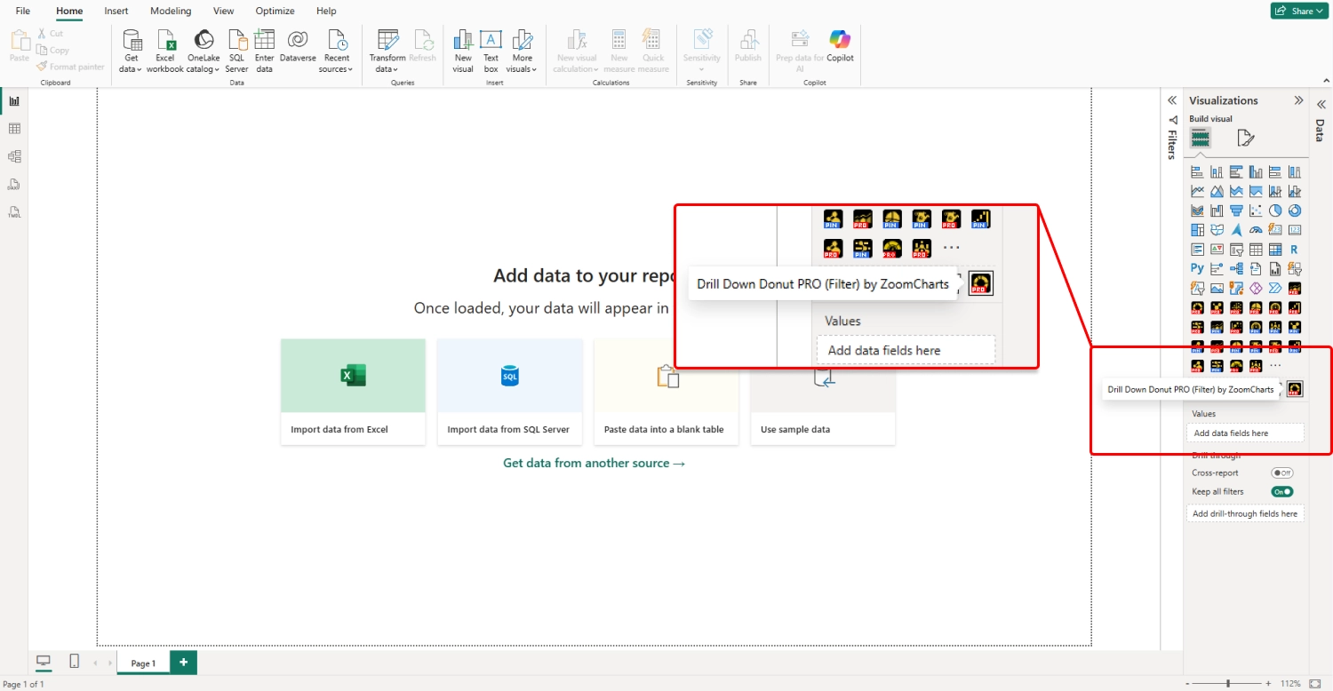Select the Python visual
1333x691 pixels.
pos(1197,268)
